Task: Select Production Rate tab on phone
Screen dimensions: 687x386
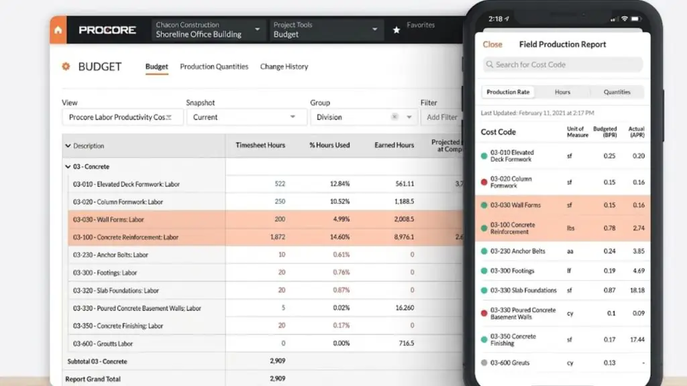Action: (509, 92)
